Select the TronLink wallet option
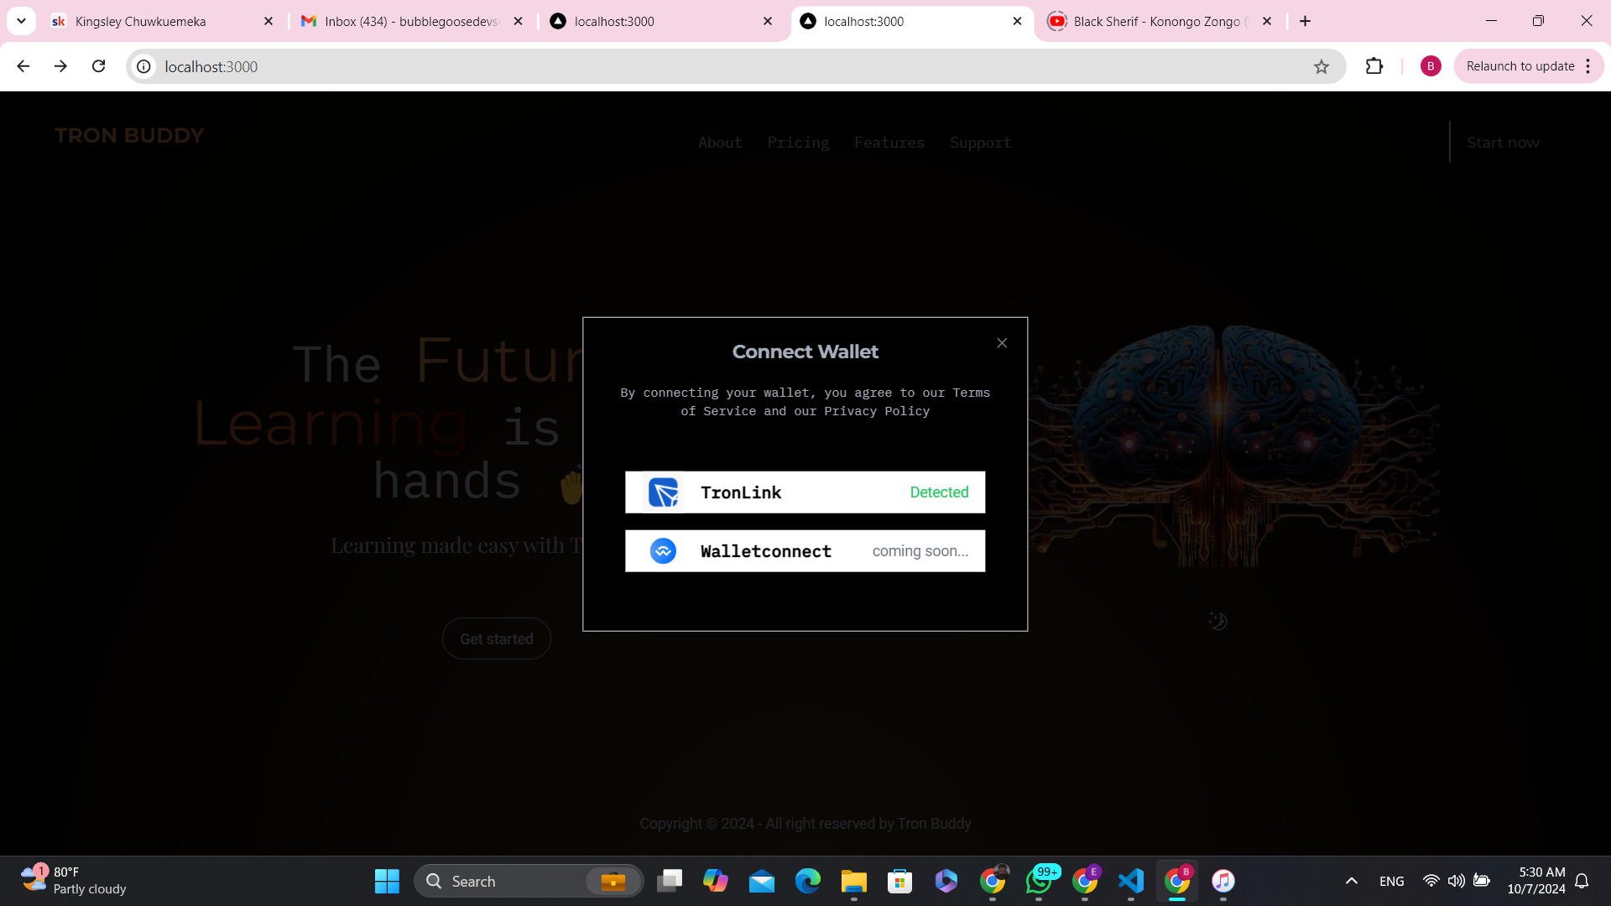Screen dimensions: 1611x906 (x=805, y=492)
